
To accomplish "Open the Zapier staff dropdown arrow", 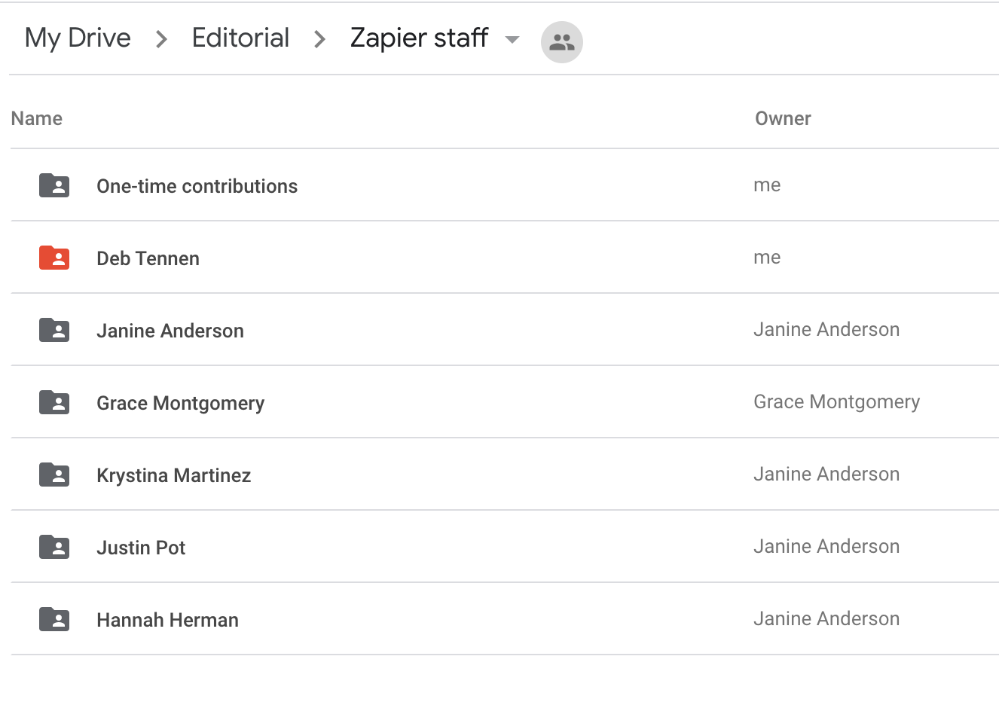I will (512, 40).
